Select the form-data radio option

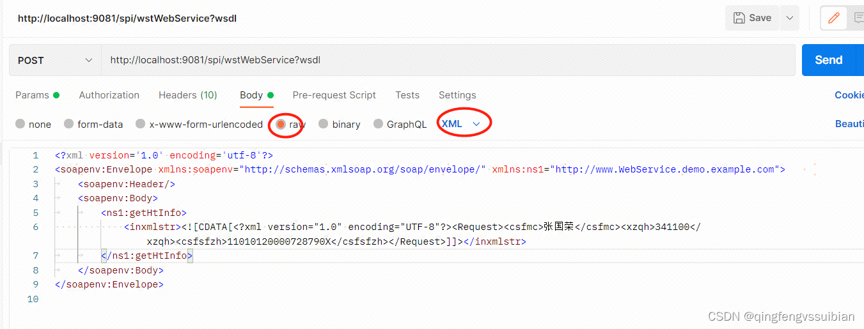pos(69,124)
